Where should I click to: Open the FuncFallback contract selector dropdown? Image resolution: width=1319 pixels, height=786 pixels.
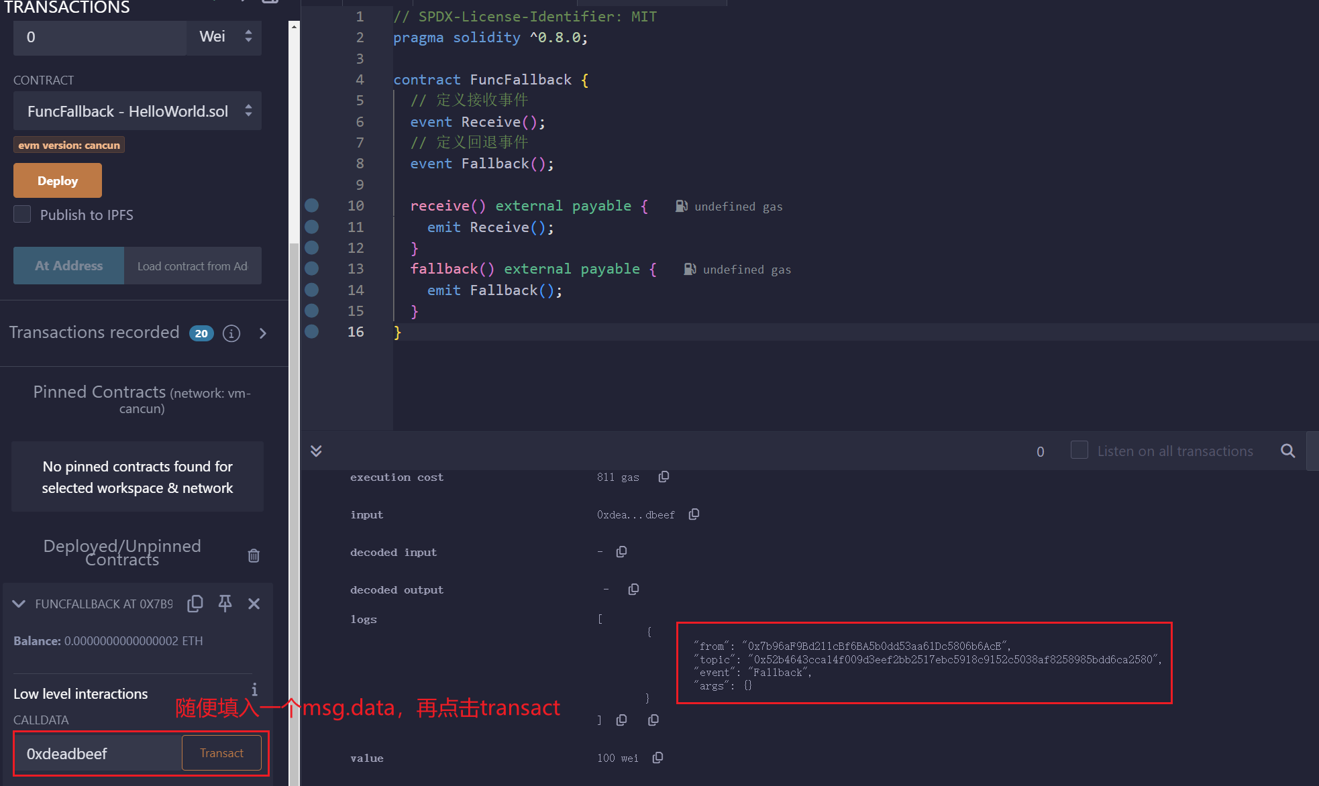point(138,111)
